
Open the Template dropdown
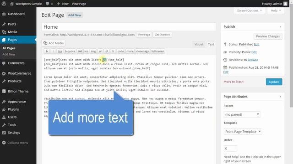243,132
